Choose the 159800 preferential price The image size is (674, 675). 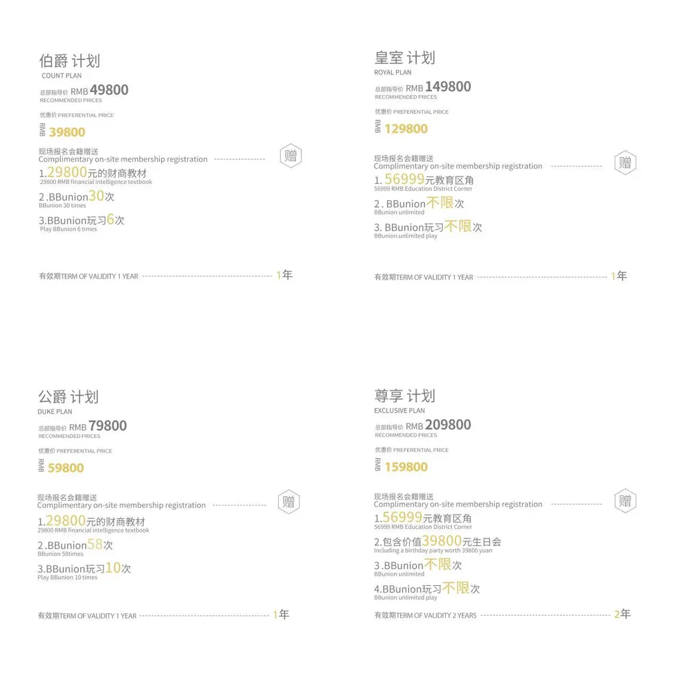(406, 467)
